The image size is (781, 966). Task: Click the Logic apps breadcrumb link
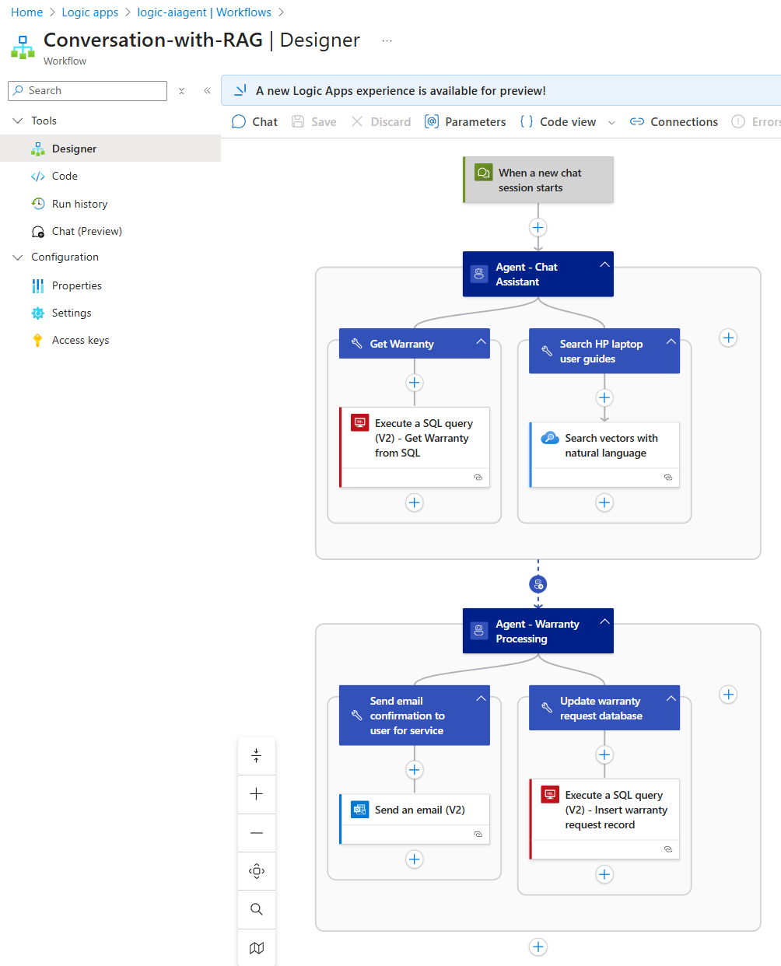click(90, 12)
